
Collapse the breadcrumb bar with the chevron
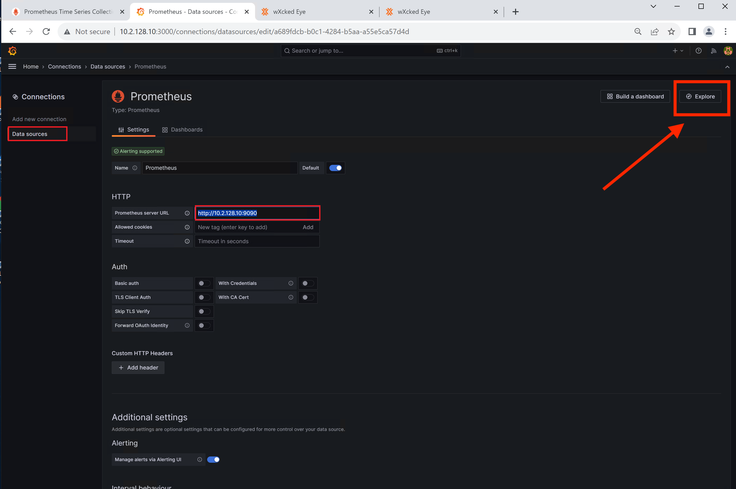(727, 67)
